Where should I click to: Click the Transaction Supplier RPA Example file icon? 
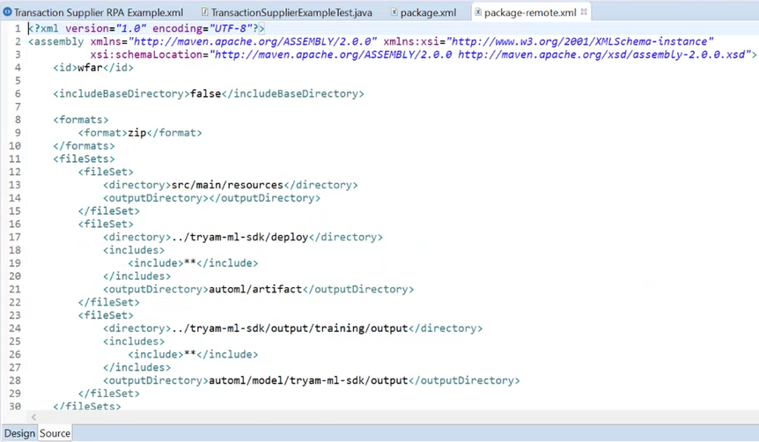7,12
